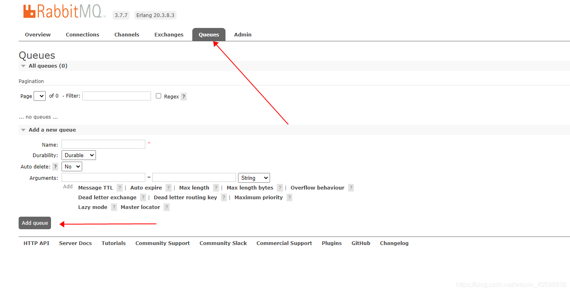
Task: Open help next to Max length
Action: 216,188
